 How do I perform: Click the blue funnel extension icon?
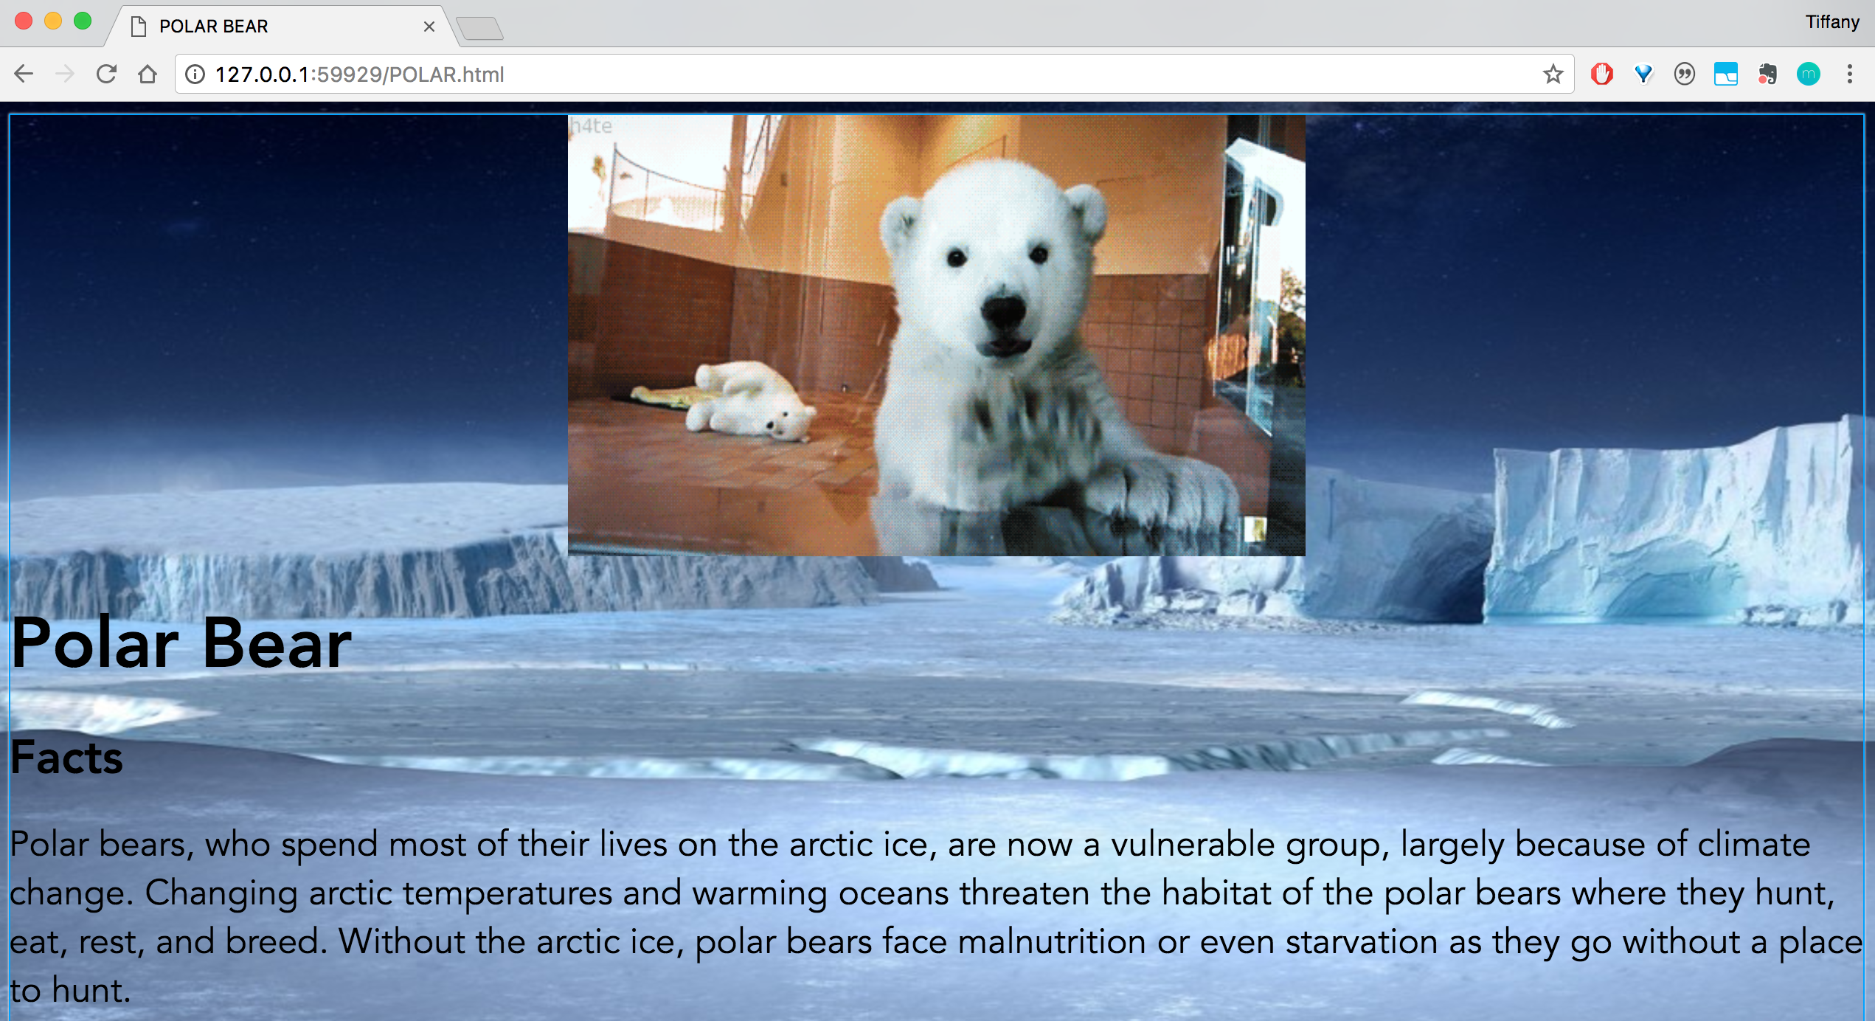pos(1643,74)
